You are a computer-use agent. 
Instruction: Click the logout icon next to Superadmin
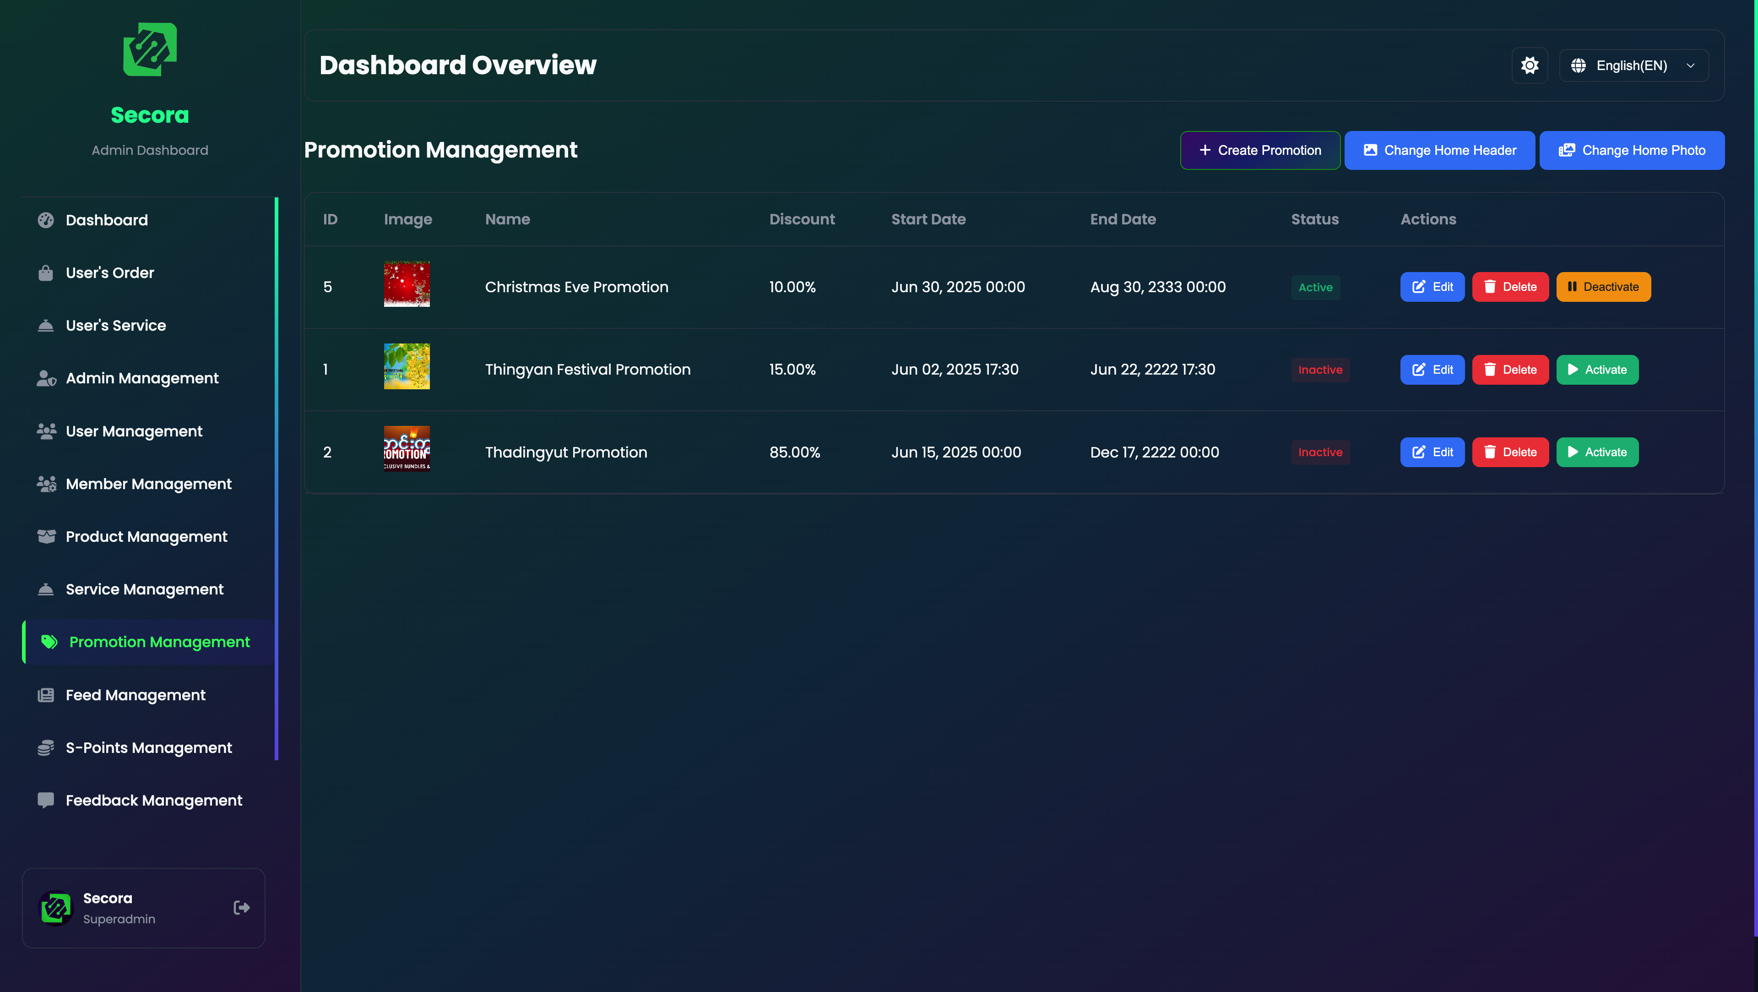(x=241, y=907)
